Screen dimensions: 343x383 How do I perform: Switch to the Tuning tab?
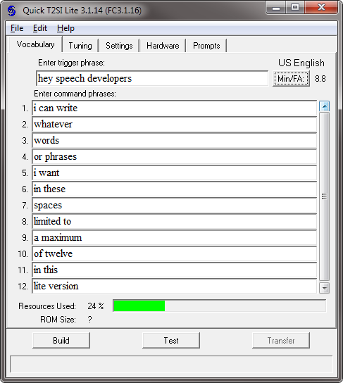pos(80,46)
